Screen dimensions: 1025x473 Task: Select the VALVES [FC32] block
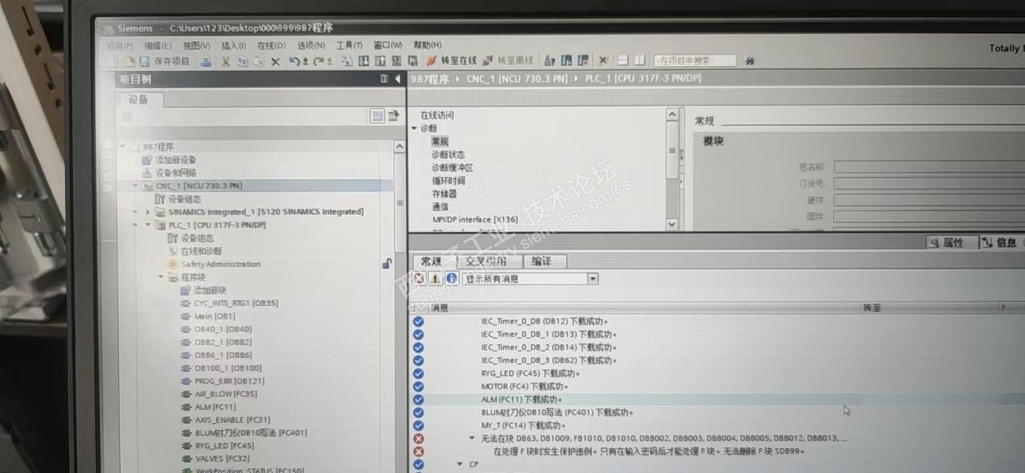pos(223,459)
